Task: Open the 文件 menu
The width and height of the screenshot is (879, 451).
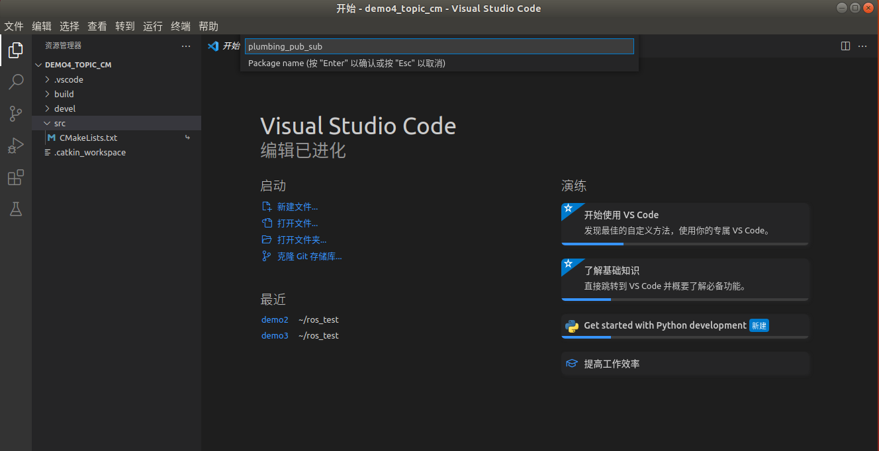Action: tap(14, 26)
